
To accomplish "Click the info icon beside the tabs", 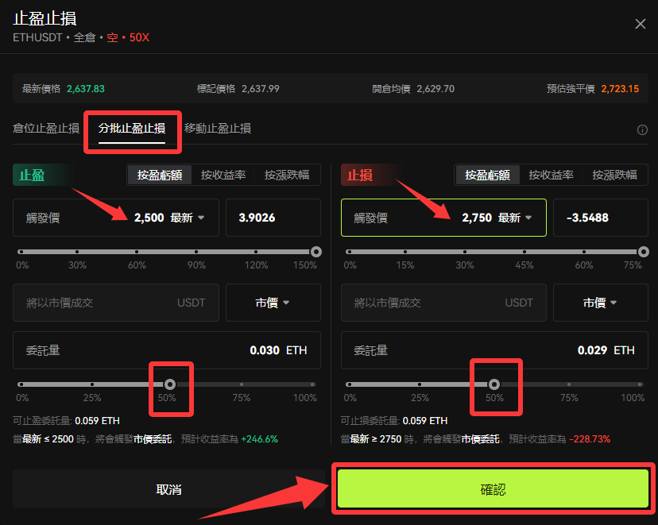I will tap(642, 130).
